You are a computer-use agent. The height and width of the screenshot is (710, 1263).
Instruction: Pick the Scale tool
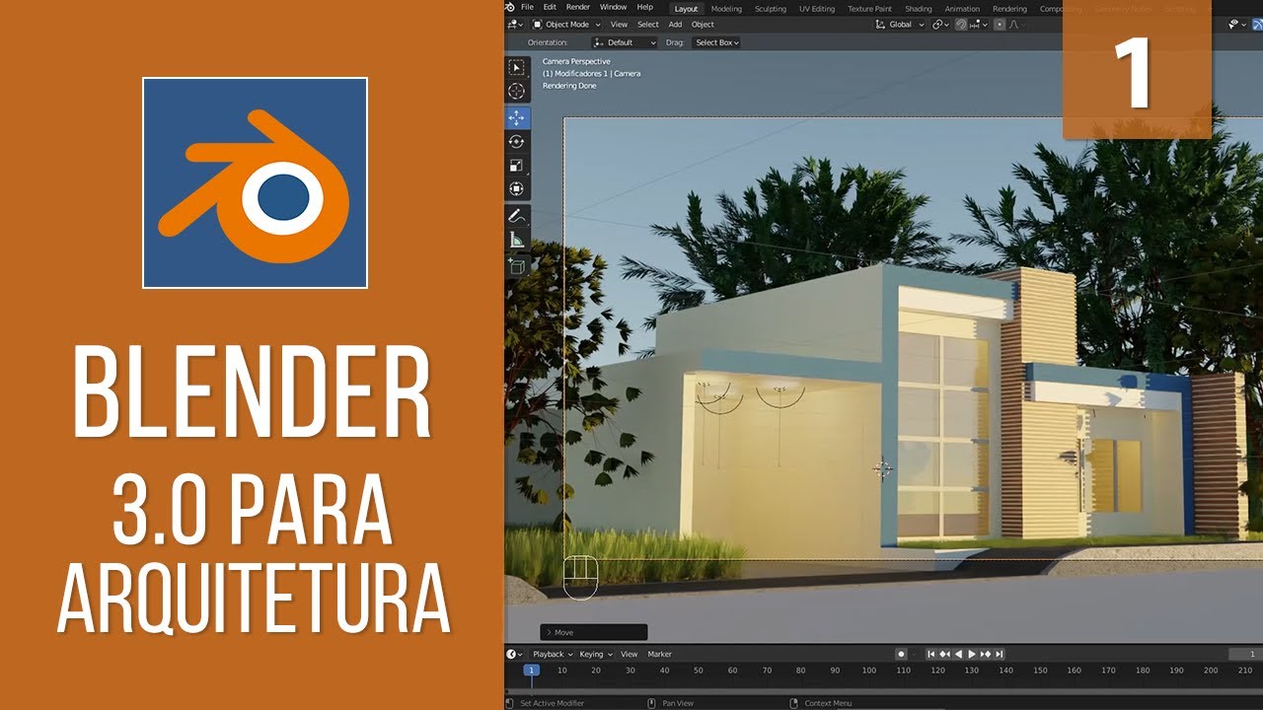click(x=517, y=166)
